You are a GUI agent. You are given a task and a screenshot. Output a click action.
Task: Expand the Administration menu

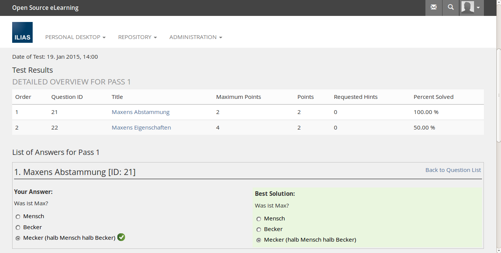pos(196,37)
